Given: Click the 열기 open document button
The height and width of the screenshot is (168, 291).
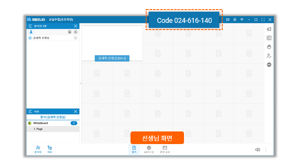Looking at the screenshot, I should (134, 149).
